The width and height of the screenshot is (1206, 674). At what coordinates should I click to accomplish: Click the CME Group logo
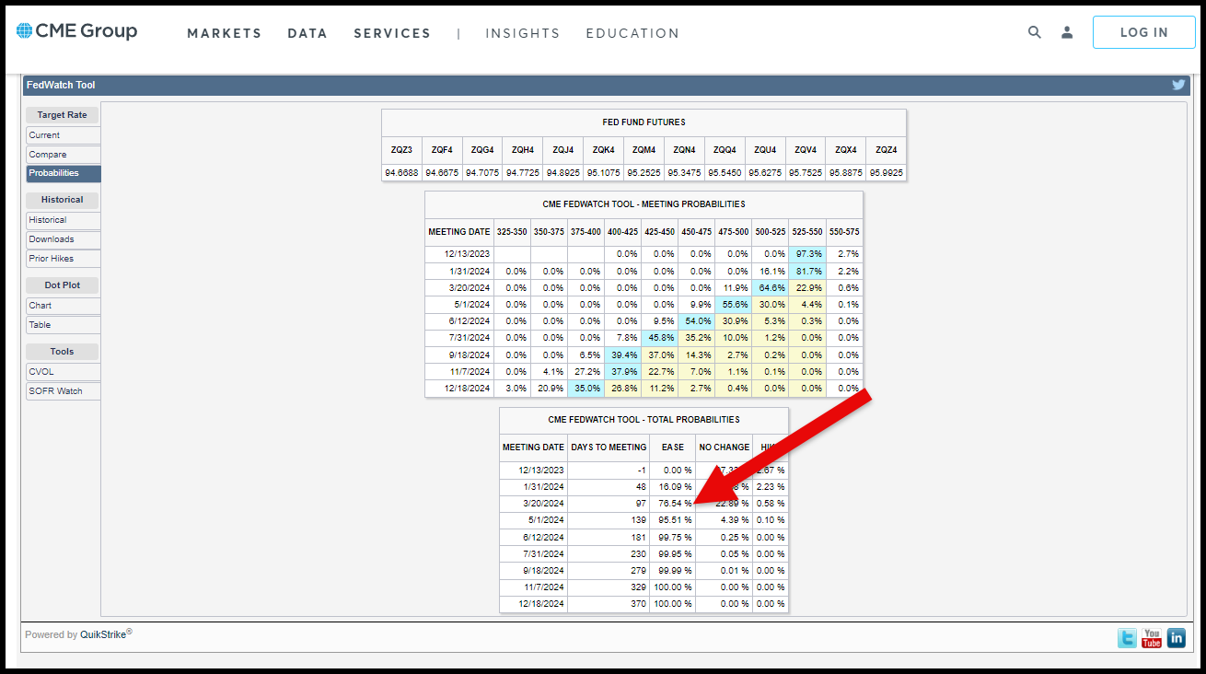pyautogui.click(x=76, y=31)
